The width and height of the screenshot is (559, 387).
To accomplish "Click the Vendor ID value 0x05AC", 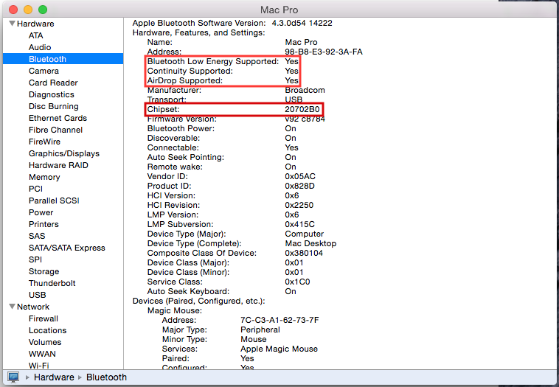I will point(300,176).
